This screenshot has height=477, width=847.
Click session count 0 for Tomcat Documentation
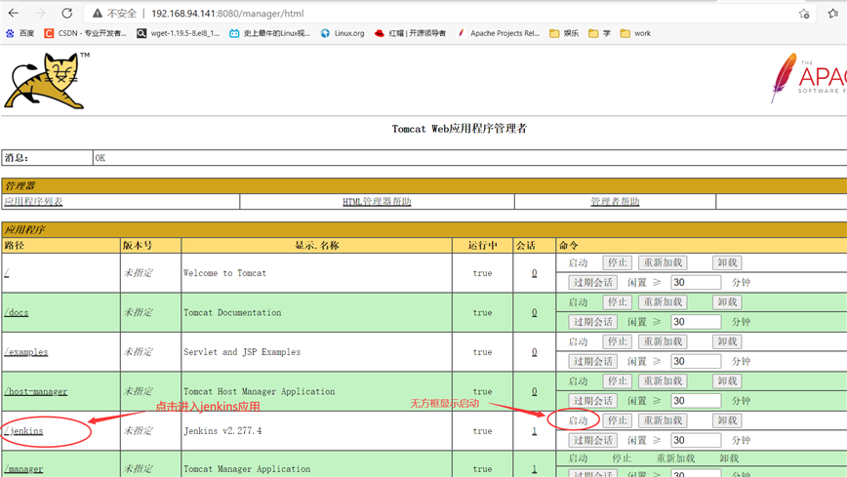tap(534, 312)
